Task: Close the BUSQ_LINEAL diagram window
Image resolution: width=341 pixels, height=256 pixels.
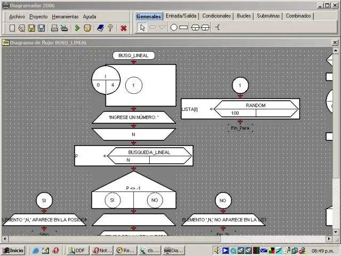Action: (335, 43)
